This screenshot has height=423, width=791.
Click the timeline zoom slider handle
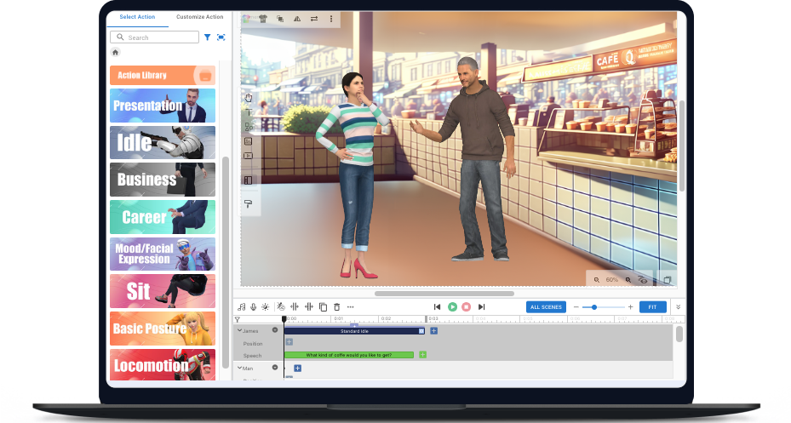click(x=594, y=306)
